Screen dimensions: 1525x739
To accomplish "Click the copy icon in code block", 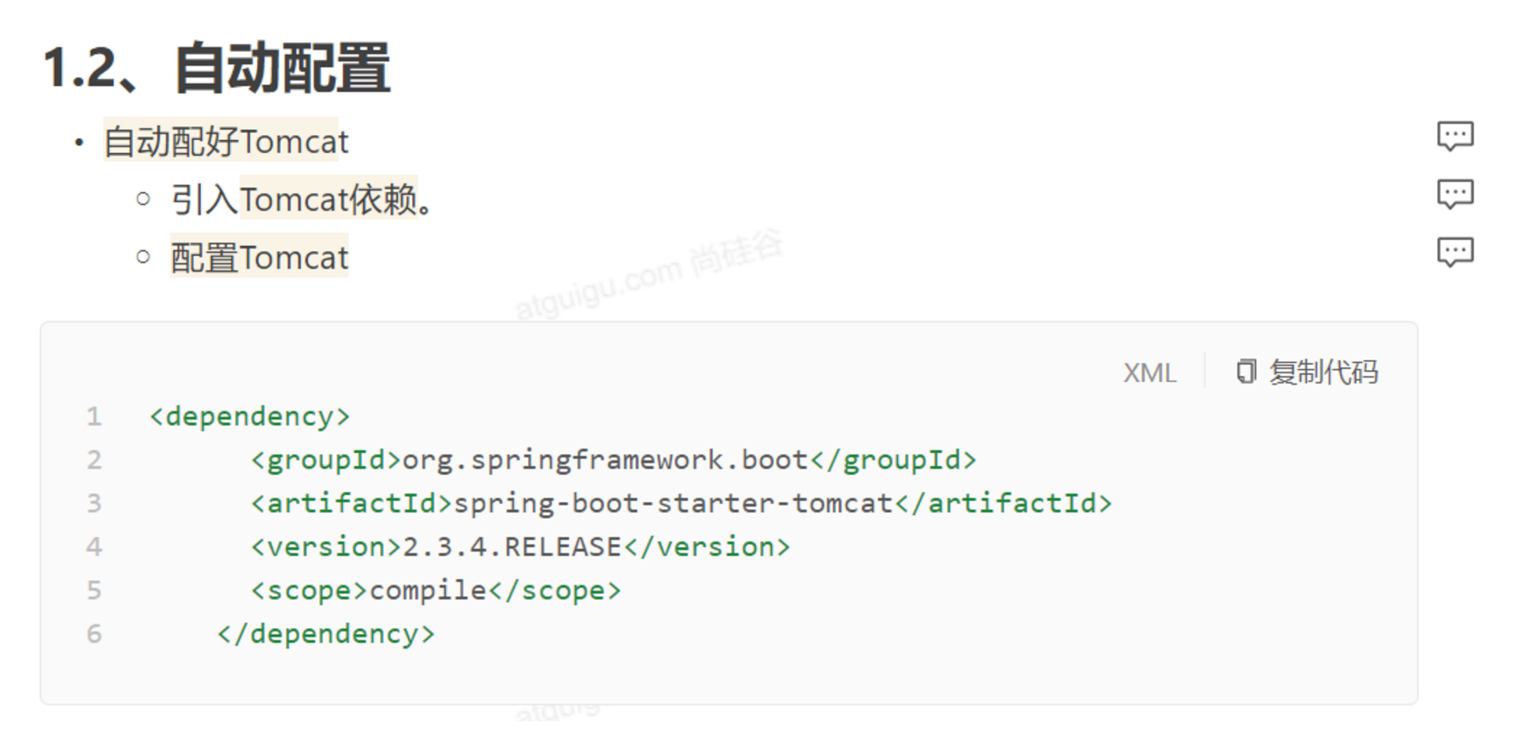I will point(1246,372).
